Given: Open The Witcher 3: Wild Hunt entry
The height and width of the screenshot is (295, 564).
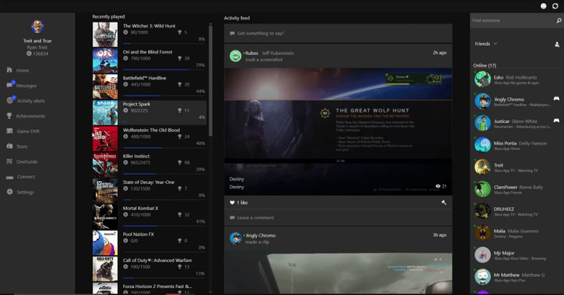Looking at the screenshot, I should (x=149, y=34).
